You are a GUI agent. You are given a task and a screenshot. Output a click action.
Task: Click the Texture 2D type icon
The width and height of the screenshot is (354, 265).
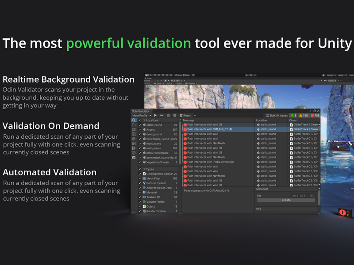[144, 197]
